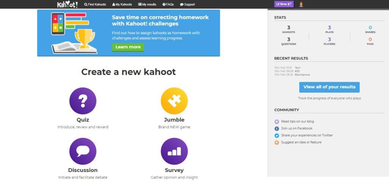
Task: Click the Kahoots count in Stats
Action: click(x=289, y=28)
